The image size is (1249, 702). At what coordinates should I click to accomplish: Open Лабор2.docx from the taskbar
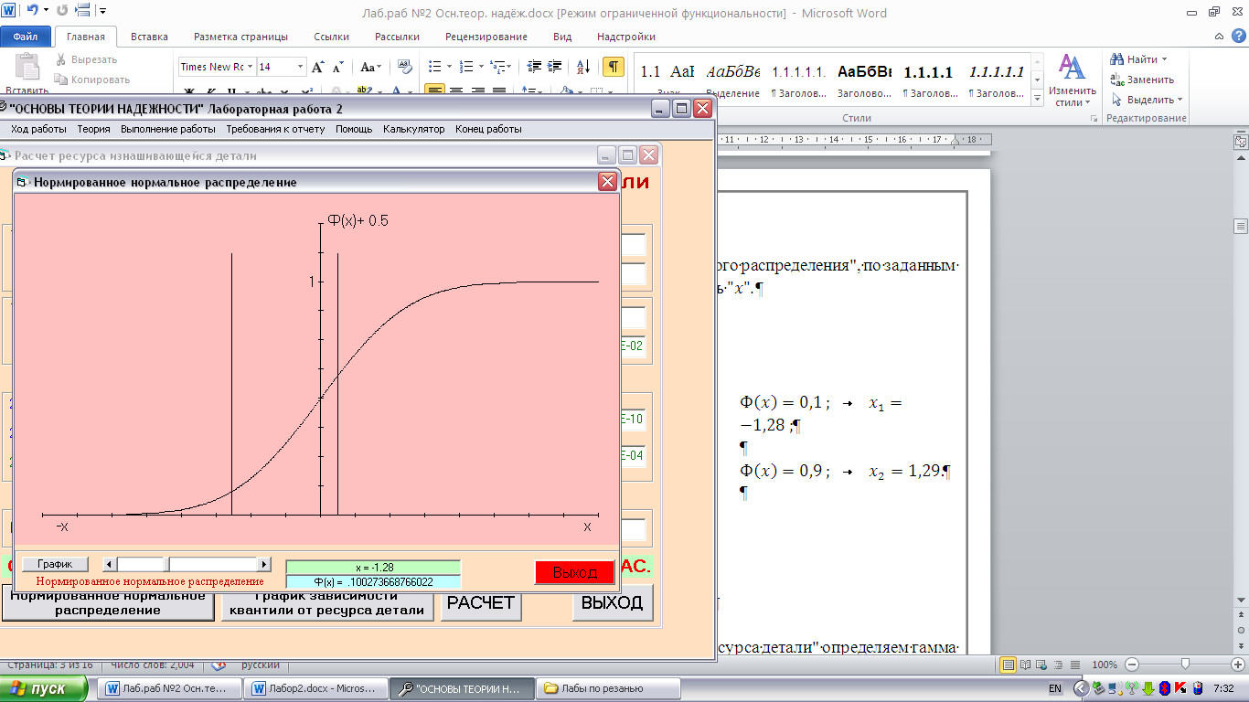tap(317, 688)
